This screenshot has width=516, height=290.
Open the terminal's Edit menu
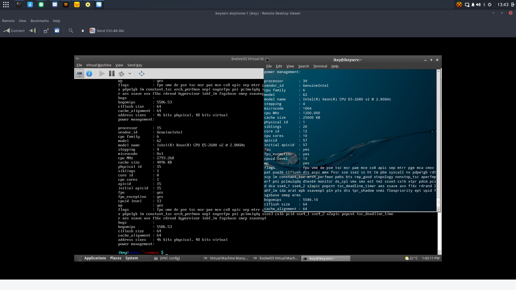point(279,66)
